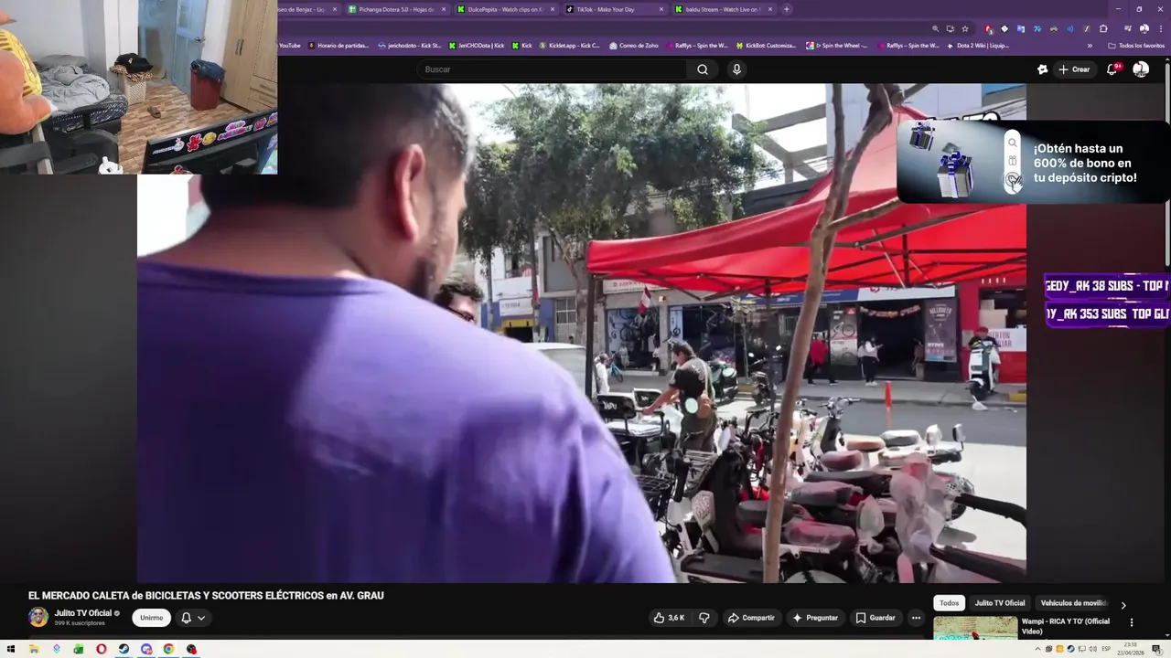Open the Excel icon in taskbar
Screen dimensions: 1171x658
79,649
